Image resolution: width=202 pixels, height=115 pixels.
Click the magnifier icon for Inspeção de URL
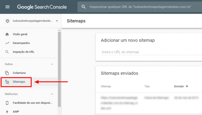point(7,52)
